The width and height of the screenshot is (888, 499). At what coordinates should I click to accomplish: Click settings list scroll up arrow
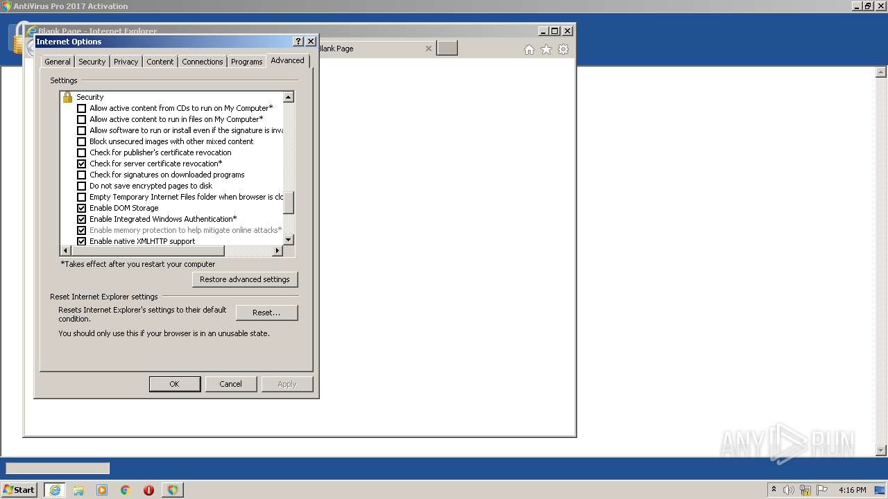[x=289, y=97]
